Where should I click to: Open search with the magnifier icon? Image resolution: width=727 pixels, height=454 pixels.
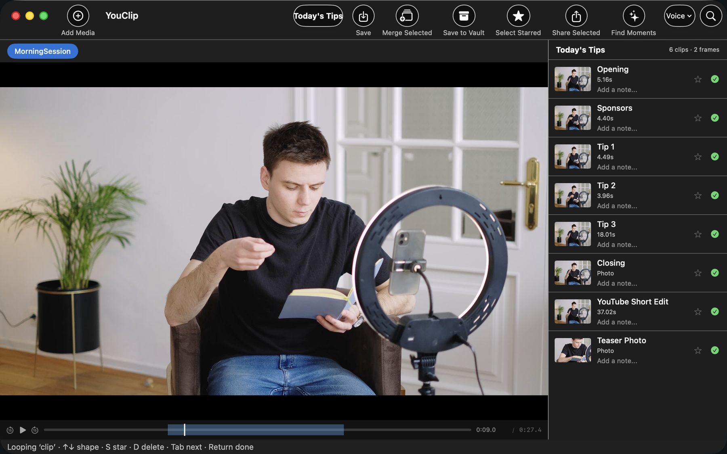click(x=711, y=16)
